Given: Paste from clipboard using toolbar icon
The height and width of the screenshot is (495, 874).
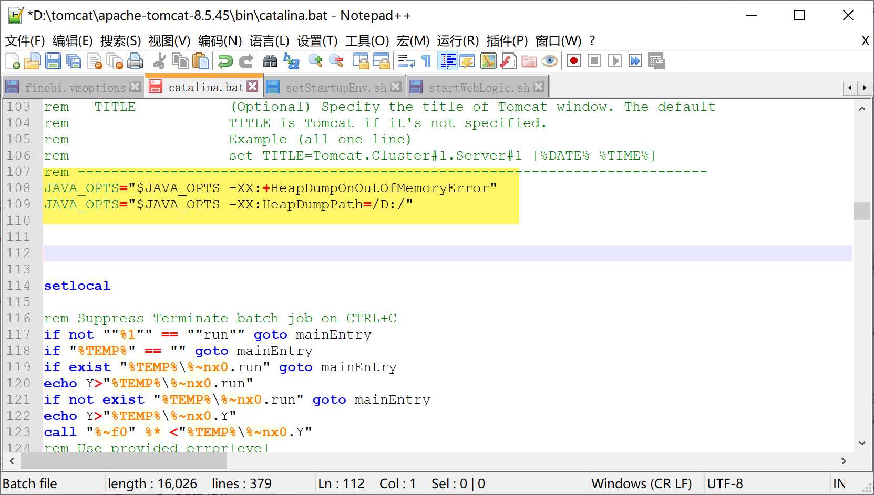Looking at the screenshot, I should (x=200, y=61).
